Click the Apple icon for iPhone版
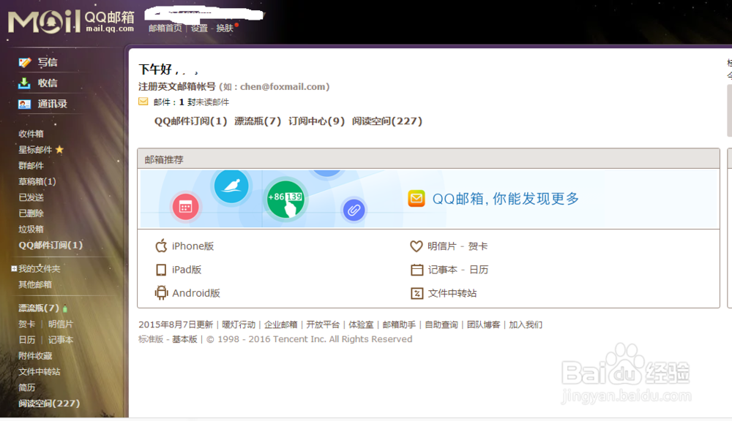732x421 pixels. 161,246
